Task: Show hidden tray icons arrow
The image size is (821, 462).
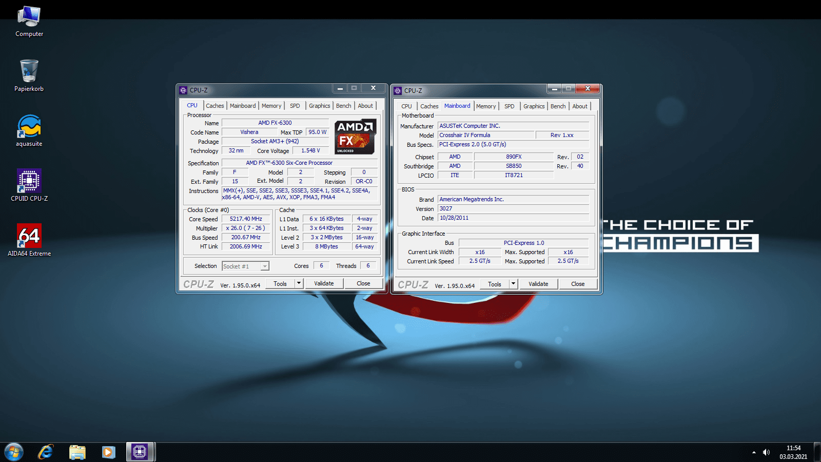Action: pyautogui.click(x=754, y=452)
